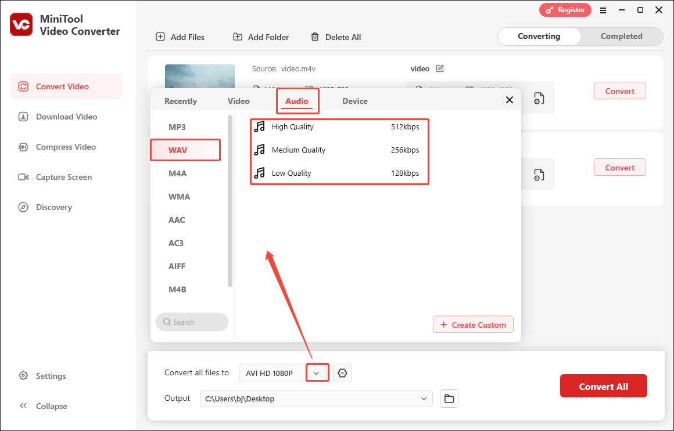Screen dimensions: 674x431
Task: Switch to the Recently tab
Action: point(181,101)
